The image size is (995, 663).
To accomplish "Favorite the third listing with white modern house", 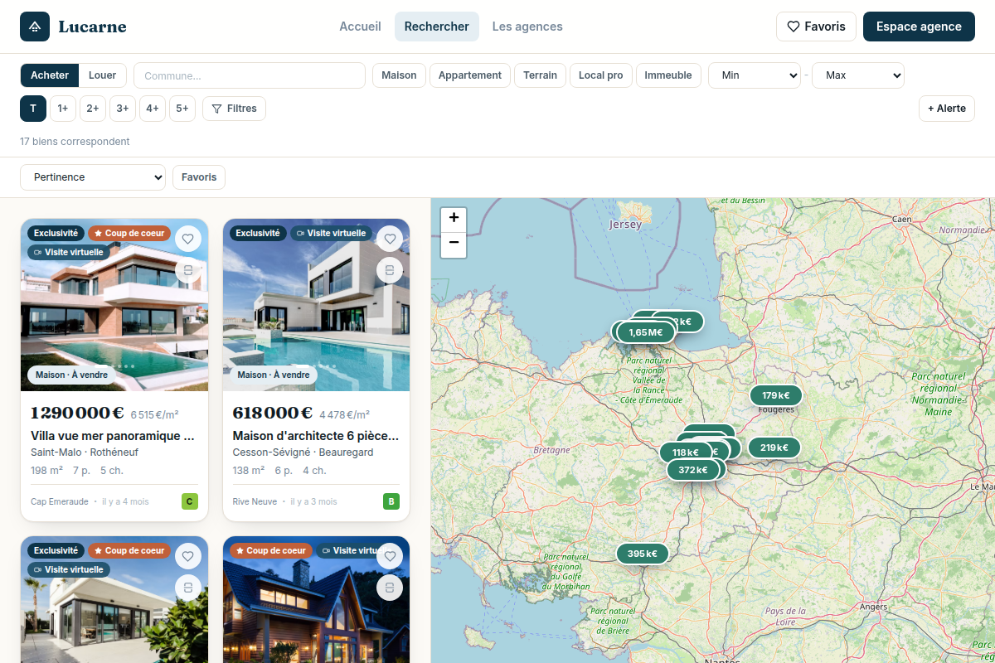I will 188,557.
